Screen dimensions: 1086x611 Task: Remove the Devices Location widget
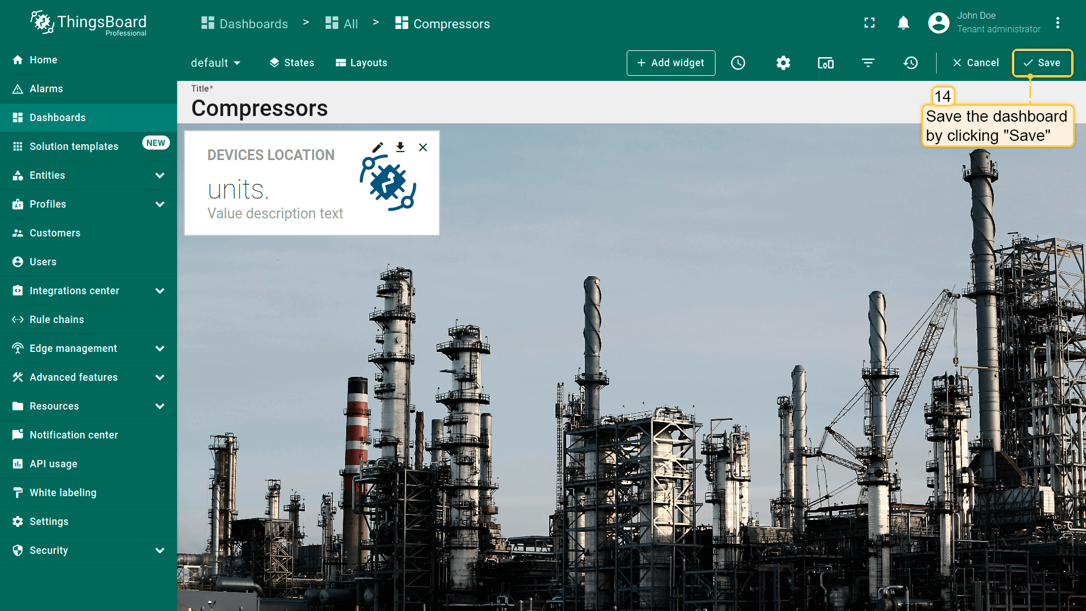[423, 148]
